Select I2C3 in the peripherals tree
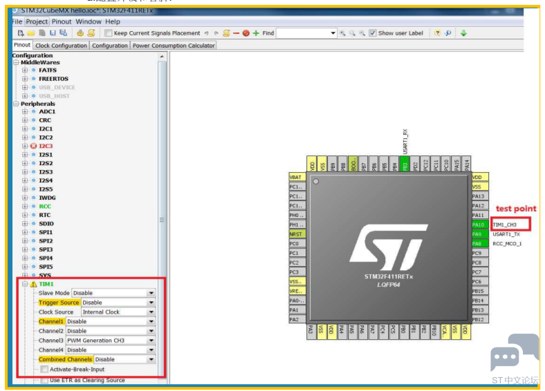The width and height of the screenshot is (545, 391). tap(46, 146)
